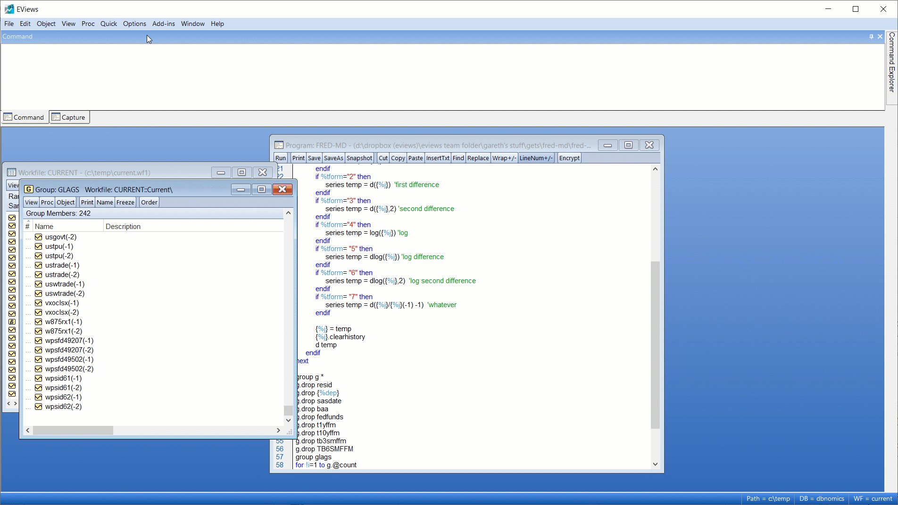The width and height of the screenshot is (898, 505).
Task: Click the group list horizontal scrollbar thumb
Action: tap(73, 430)
